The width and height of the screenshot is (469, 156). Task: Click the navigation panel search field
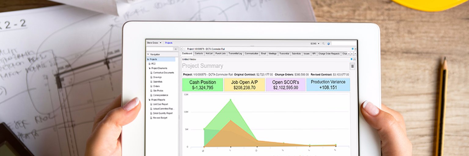coord(160,49)
